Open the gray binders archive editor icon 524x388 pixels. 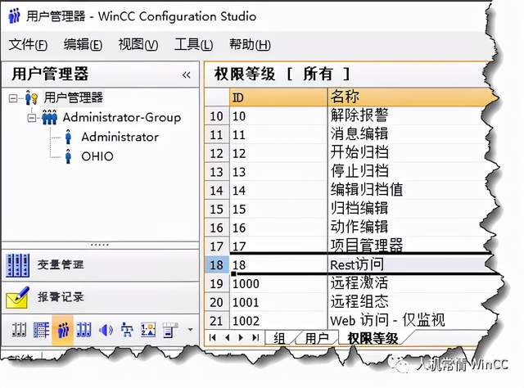click(x=19, y=330)
